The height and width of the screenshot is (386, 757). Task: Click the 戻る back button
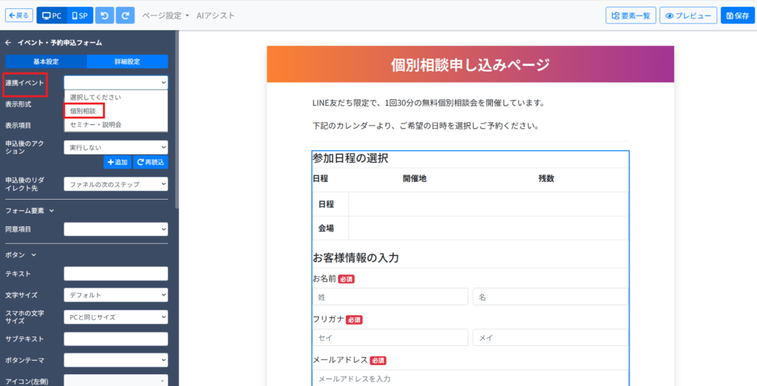coord(19,16)
